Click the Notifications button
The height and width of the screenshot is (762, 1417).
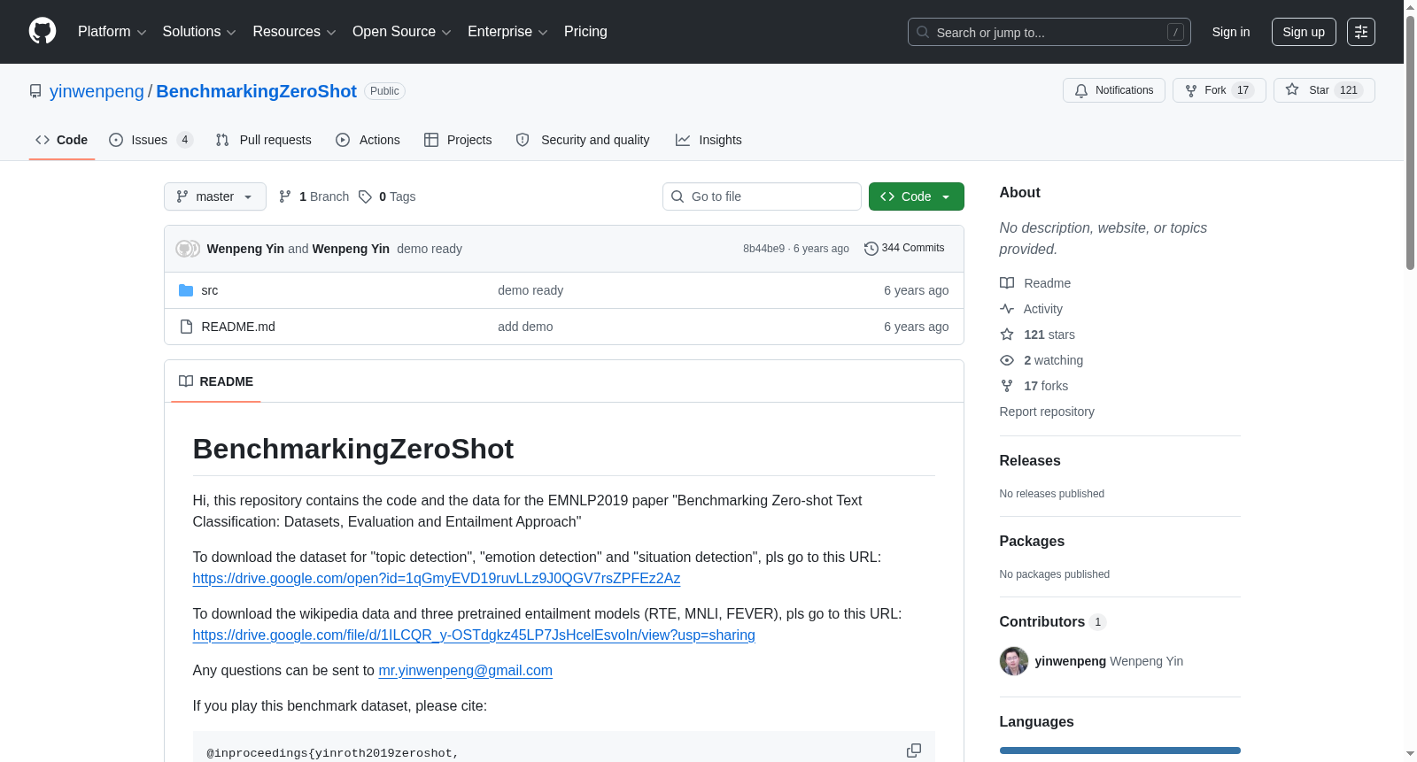point(1114,90)
